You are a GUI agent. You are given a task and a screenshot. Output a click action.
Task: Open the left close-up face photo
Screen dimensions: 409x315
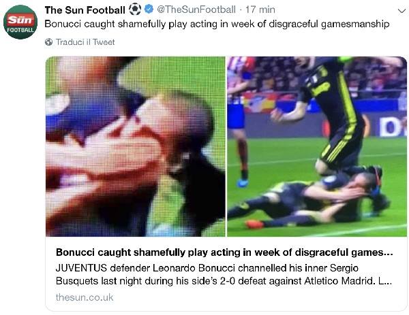tap(136, 146)
